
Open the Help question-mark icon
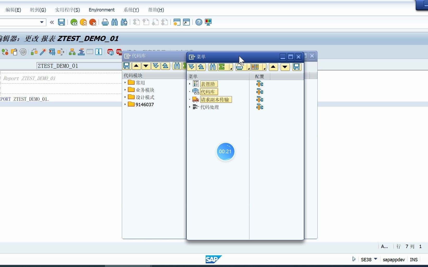[x=199, y=22]
